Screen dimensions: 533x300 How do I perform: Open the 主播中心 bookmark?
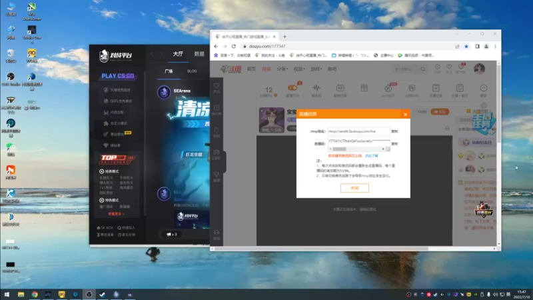coord(384,55)
